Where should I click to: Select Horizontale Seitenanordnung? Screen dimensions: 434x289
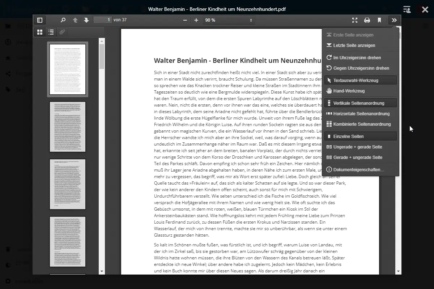coord(361,113)
